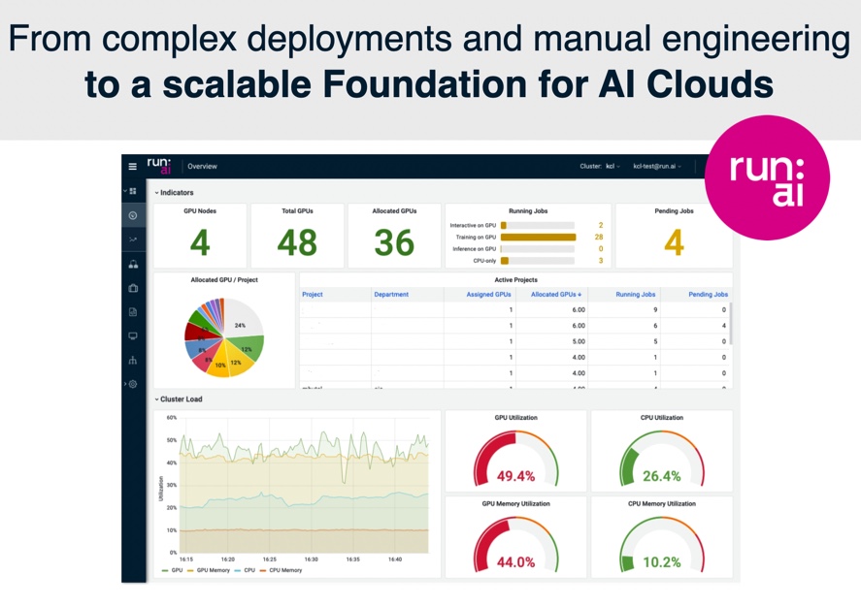Open the Jobs document icon in sidebar
This screenshot has height=606, width=861.
click(133, 312)
